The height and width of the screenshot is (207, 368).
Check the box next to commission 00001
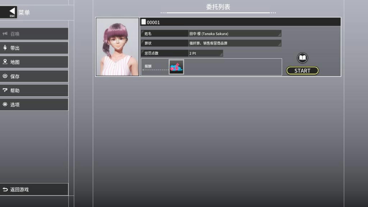click(143, 22)
